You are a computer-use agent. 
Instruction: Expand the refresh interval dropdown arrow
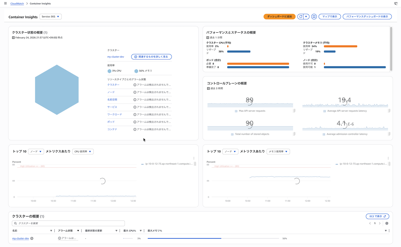[306, 17]
